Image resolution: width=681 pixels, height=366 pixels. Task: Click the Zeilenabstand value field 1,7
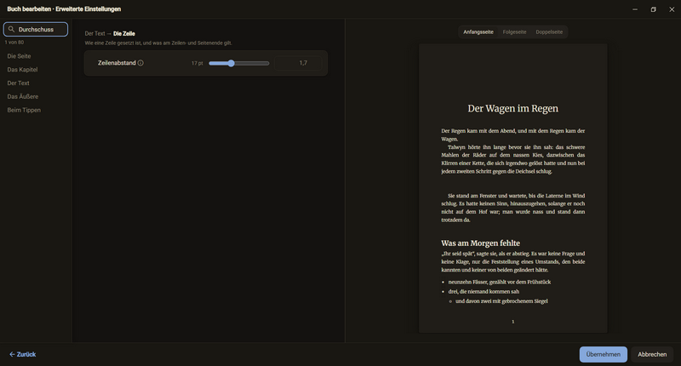(x=298, y=63)
